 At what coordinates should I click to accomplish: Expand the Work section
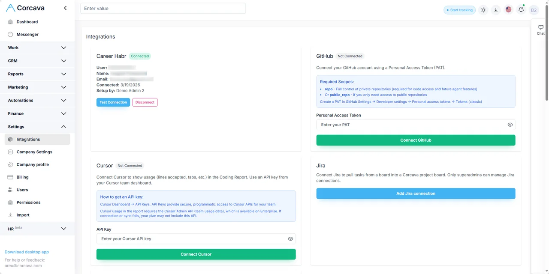coord(37,48)
